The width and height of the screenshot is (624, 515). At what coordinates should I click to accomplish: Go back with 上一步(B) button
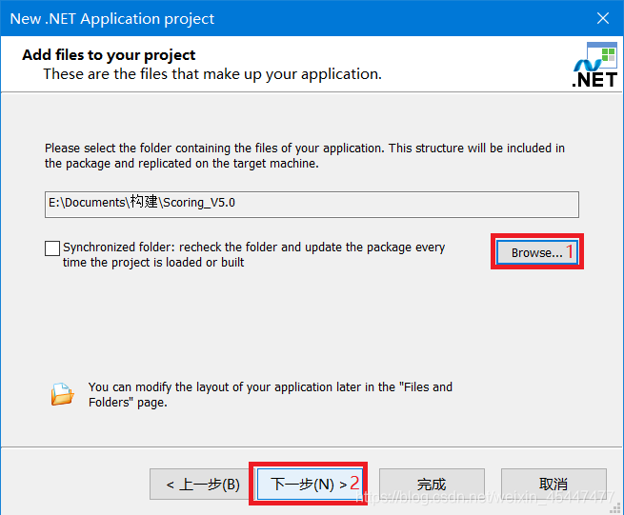(x=200, y=484)
